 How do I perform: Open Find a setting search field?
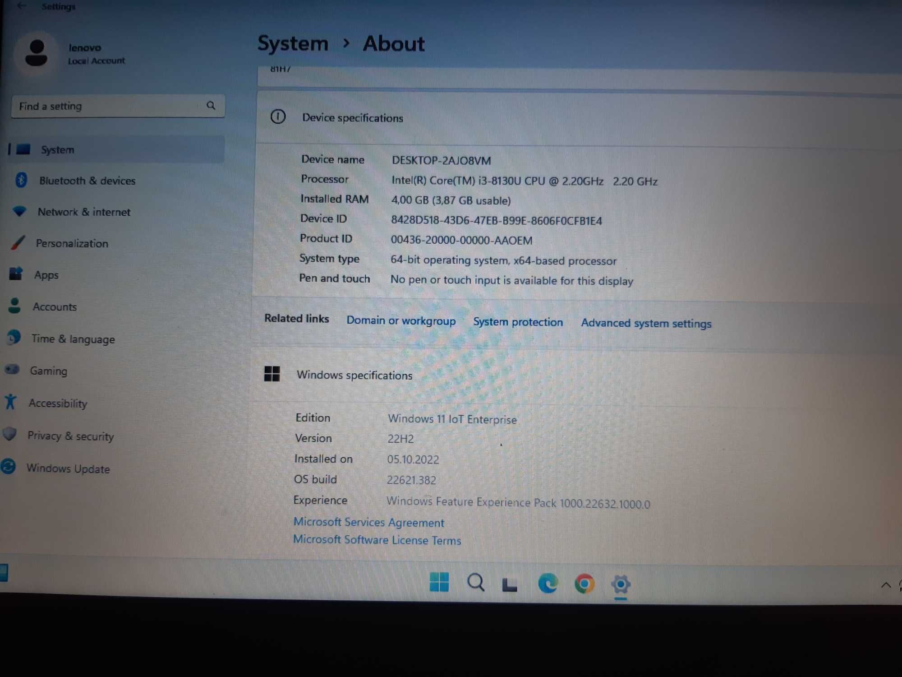coord(116,106)
